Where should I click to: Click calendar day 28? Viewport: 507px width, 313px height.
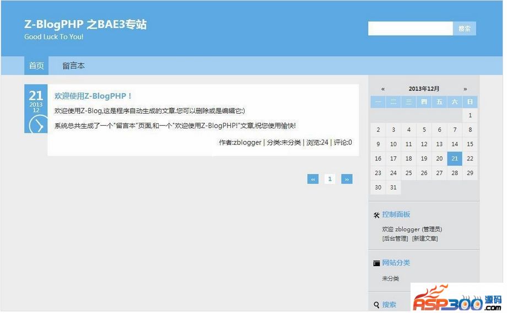455,174
